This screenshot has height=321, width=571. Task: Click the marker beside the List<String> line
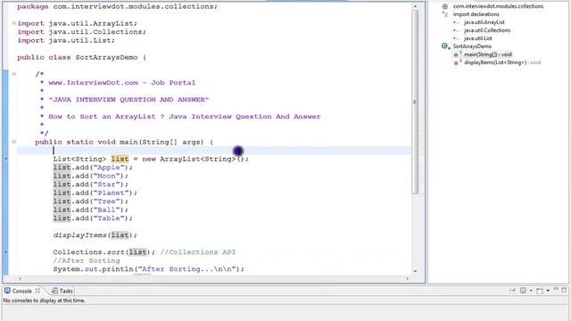(5, 159)
